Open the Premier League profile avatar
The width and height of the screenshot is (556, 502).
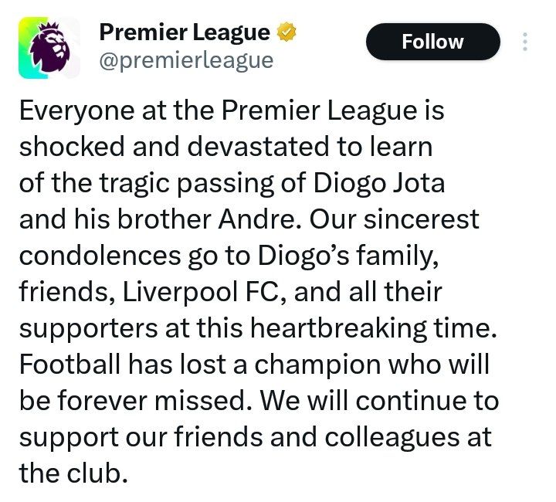pos(49,48)
